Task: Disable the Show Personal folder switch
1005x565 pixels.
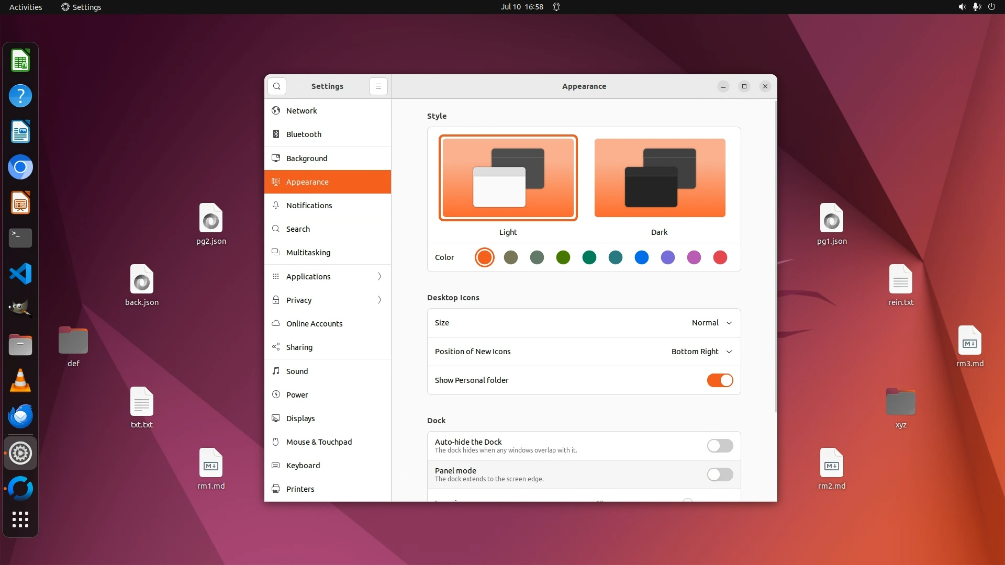Action: [x=720, y=380]
